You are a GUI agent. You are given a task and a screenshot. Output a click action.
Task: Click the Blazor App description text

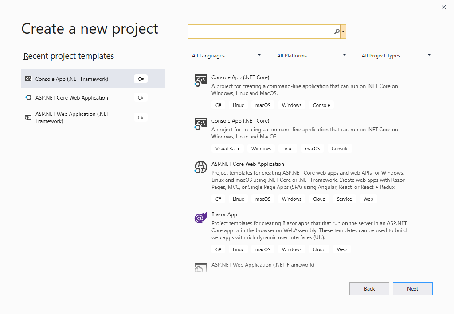[309, 230]
